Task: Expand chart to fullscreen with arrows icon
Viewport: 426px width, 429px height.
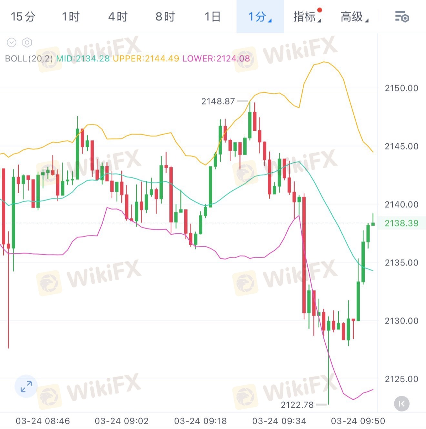Action: pyautogui.click(x=26, y=386)
